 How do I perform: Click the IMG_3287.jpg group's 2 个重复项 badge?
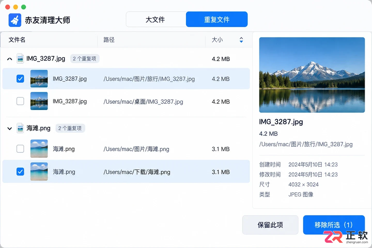pos(85,59)
